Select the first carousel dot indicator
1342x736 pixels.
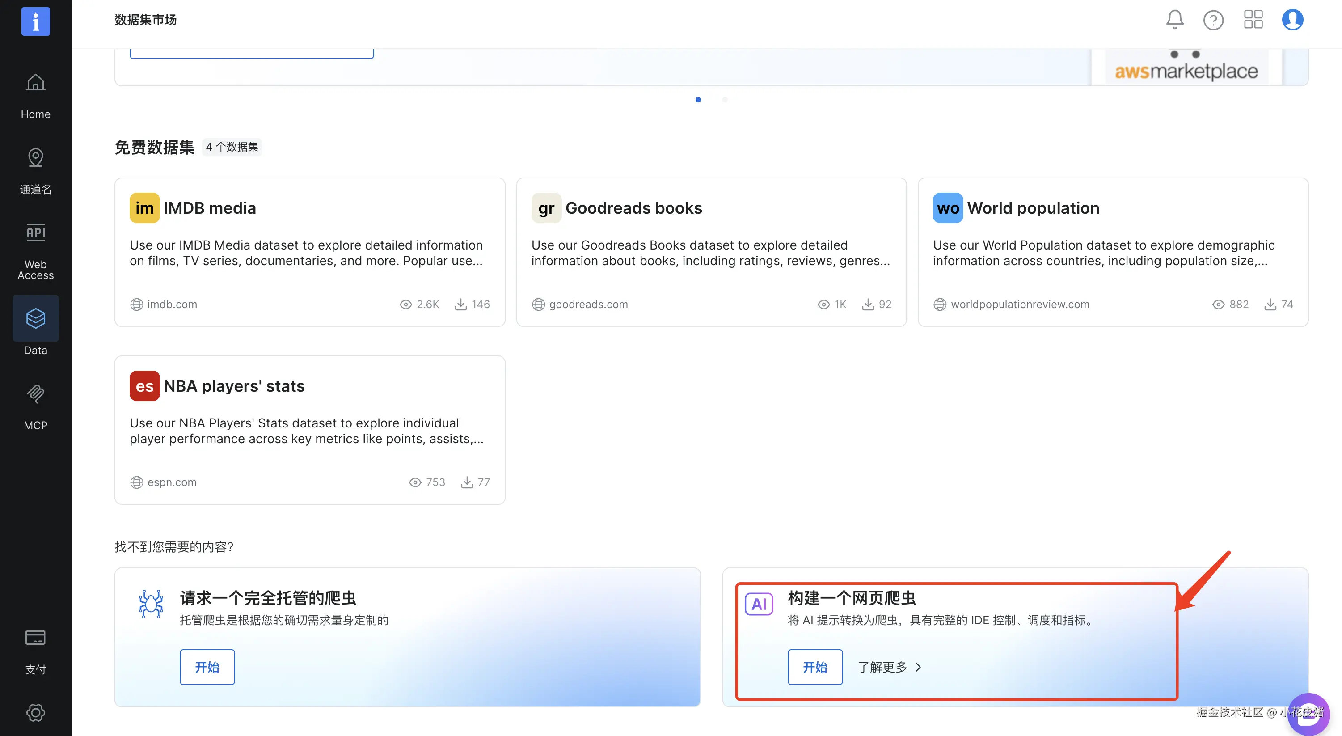click(x=698, y=100)
